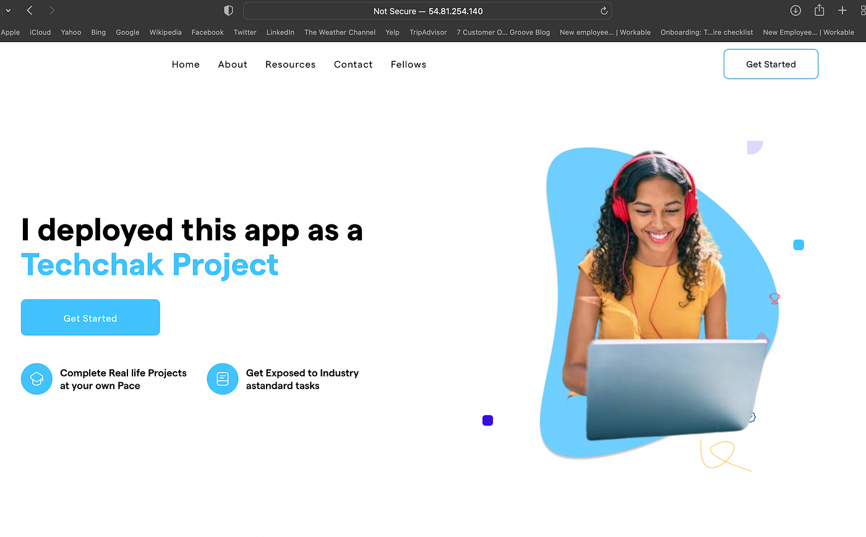Open the Facebook bookmark
This screenshot has width=866, height=537.
207,32
